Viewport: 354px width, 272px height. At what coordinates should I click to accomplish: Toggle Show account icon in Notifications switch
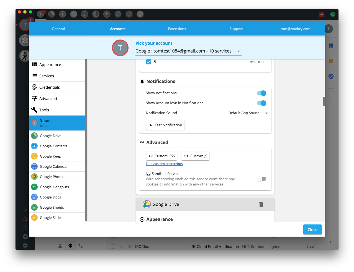click(x=261, y=103)
